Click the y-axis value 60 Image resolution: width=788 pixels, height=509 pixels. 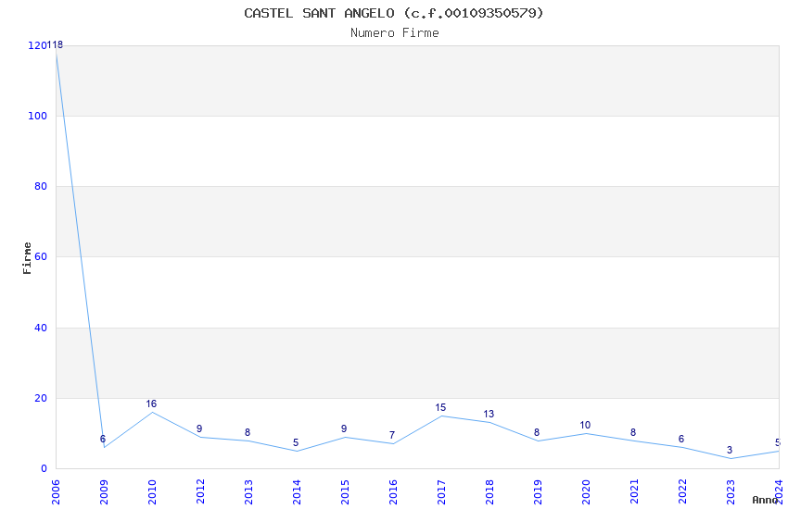click(41, 256)
